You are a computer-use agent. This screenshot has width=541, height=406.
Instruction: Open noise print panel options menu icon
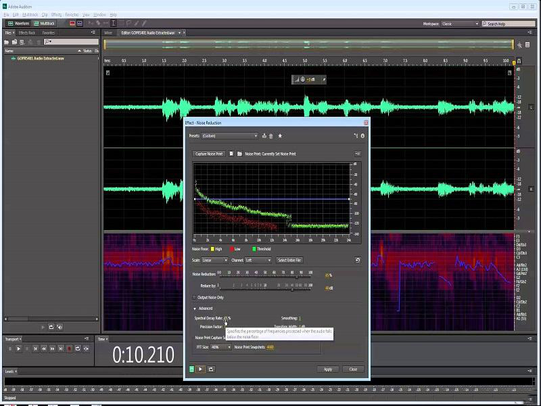coord(358,154)
